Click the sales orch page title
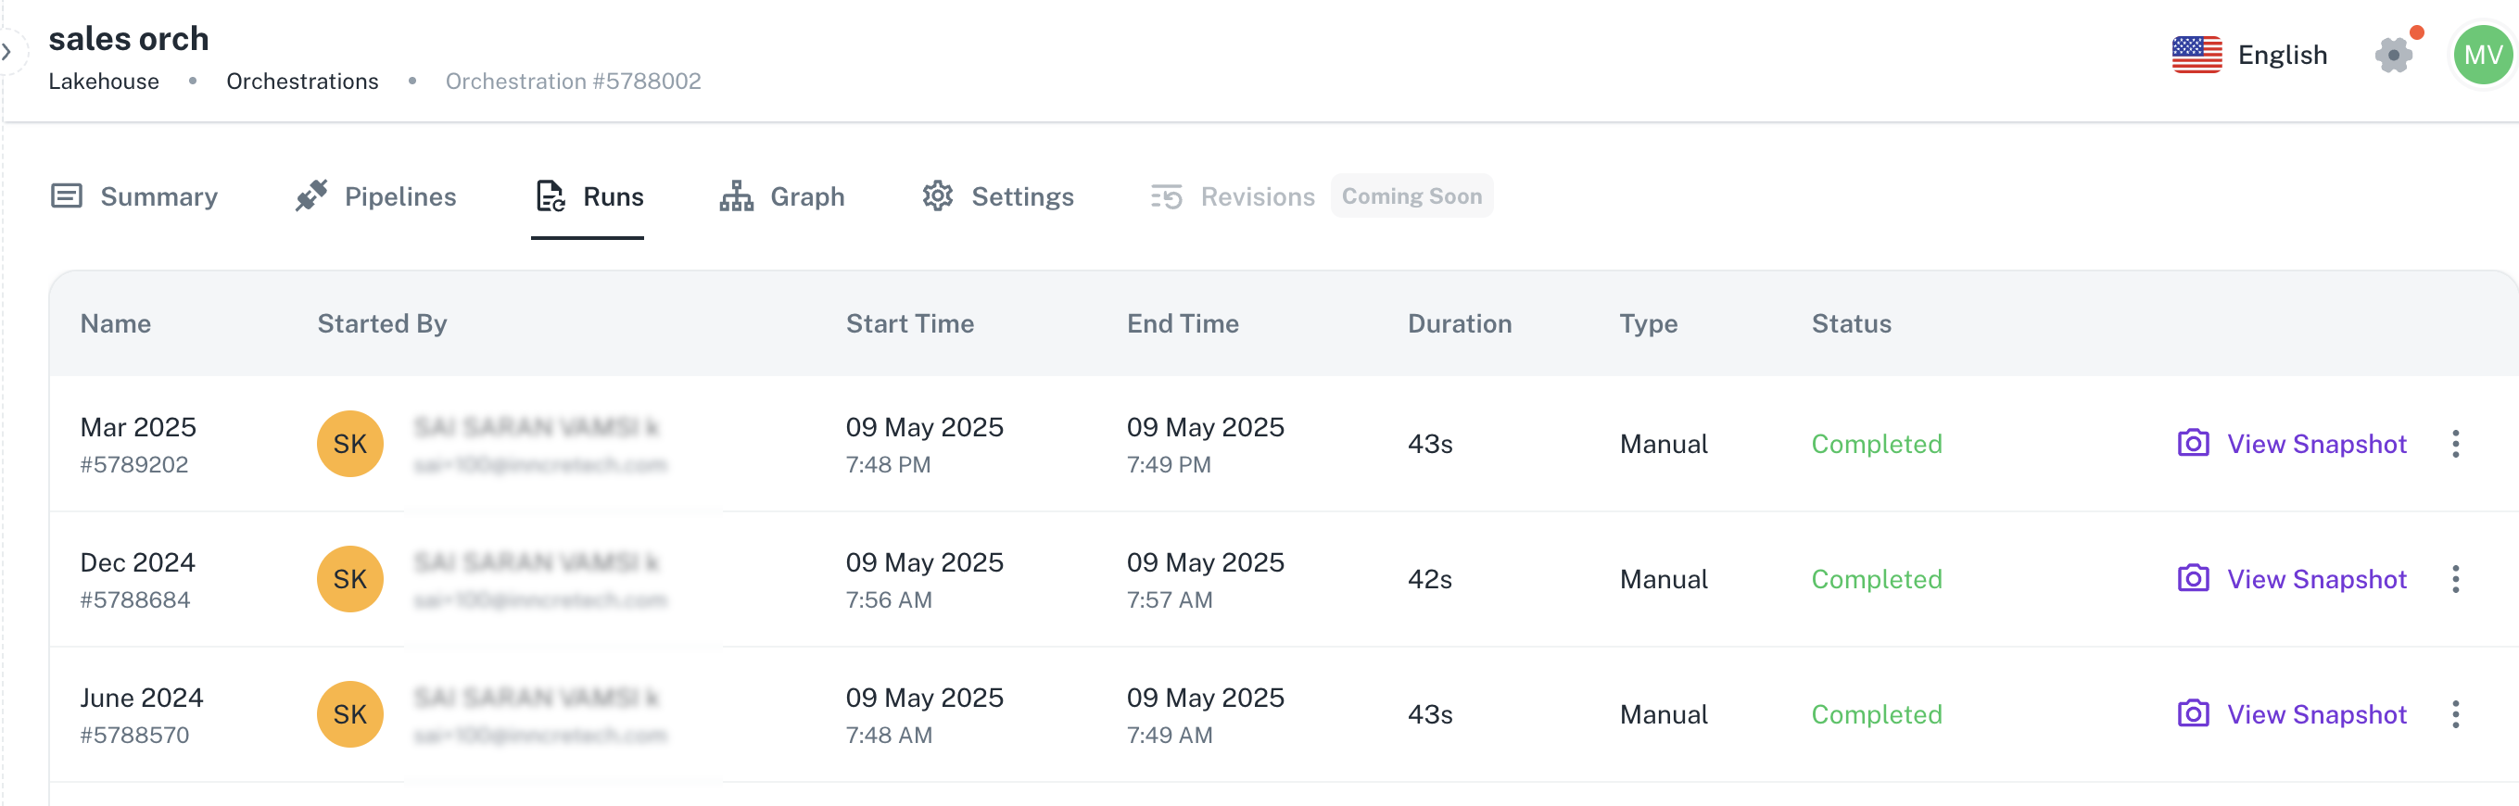This screenshot has width=2519, height=806. [129, 39]
